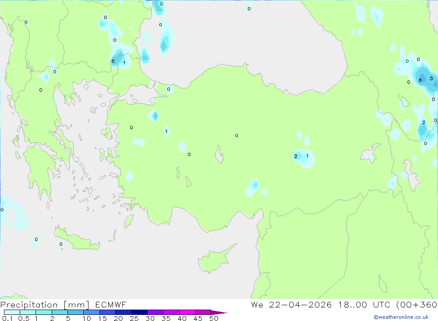Click the map value '6' in the eastern Caucasus
The height and width of the screenshot is (321, 438).
point(420,81)
